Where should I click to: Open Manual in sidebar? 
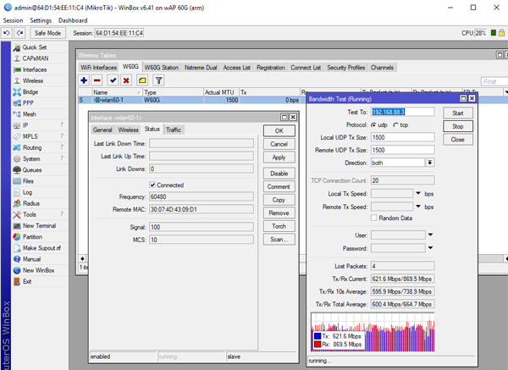coord(31,259)
